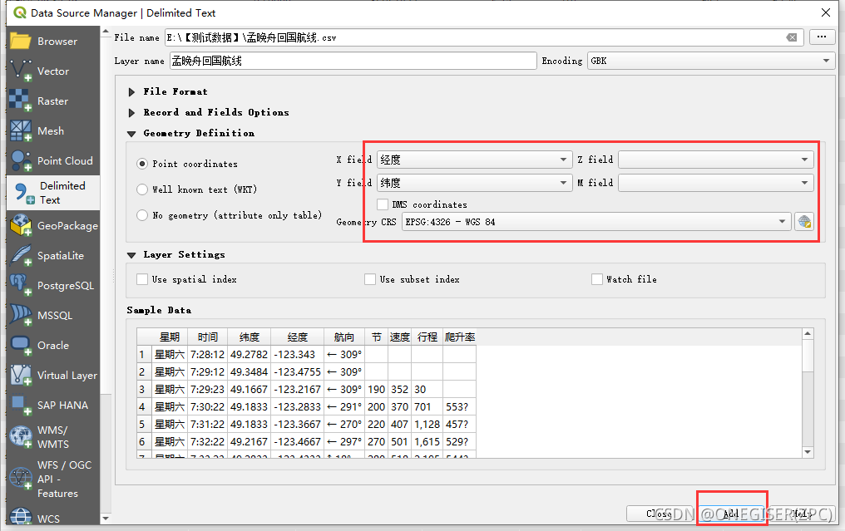Select the WCS source icon
Image resolution: width=845 pixels, height=531 pixels.
coord(21,517)
